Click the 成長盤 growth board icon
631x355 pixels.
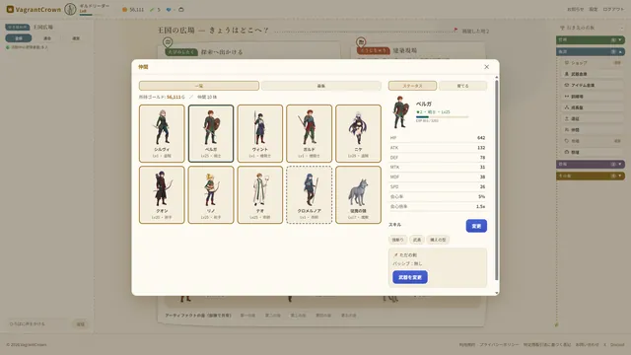[x=567, y=107]
